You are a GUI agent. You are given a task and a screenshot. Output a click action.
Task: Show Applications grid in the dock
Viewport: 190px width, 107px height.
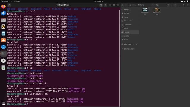tap(3, 103)
